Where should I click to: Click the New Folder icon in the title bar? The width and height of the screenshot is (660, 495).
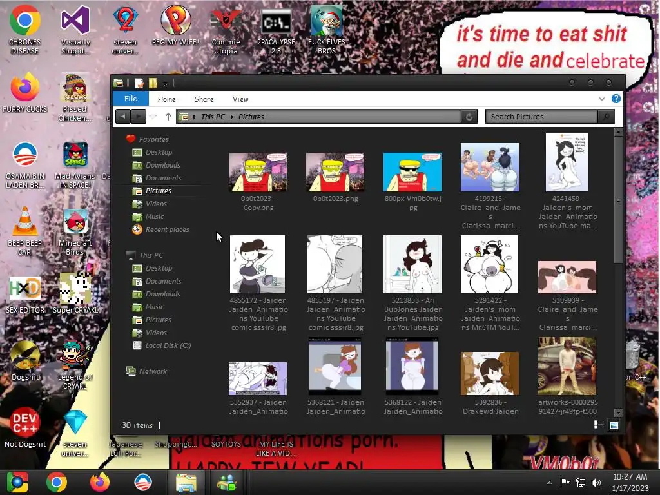[153, 83]
